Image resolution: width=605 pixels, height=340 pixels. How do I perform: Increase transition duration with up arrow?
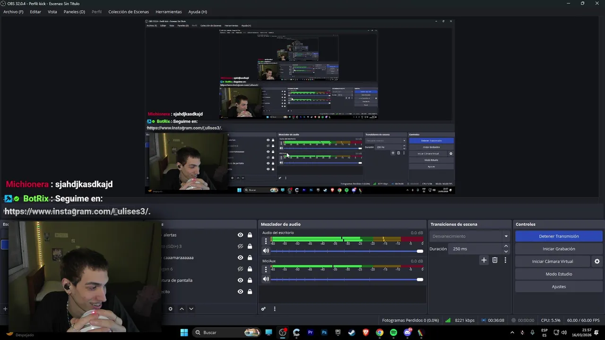[506, 246]
